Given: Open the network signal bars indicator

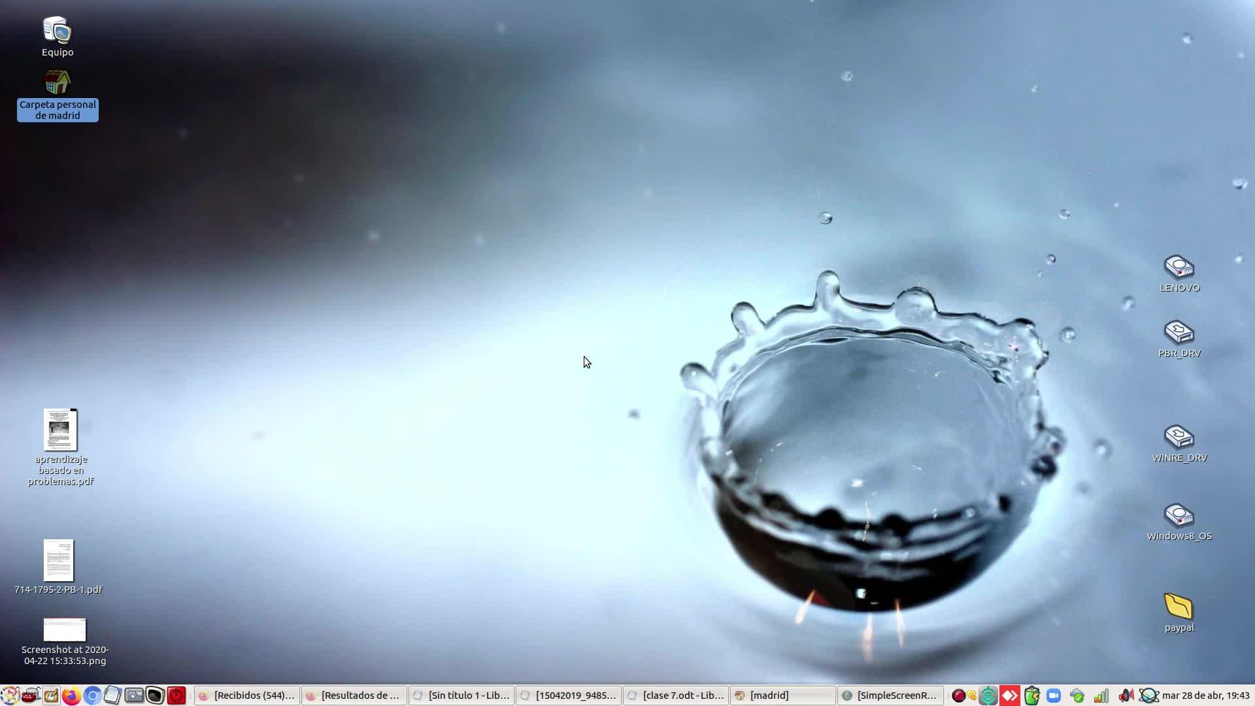Looking at the screenshot, I should click(1101, 696).
